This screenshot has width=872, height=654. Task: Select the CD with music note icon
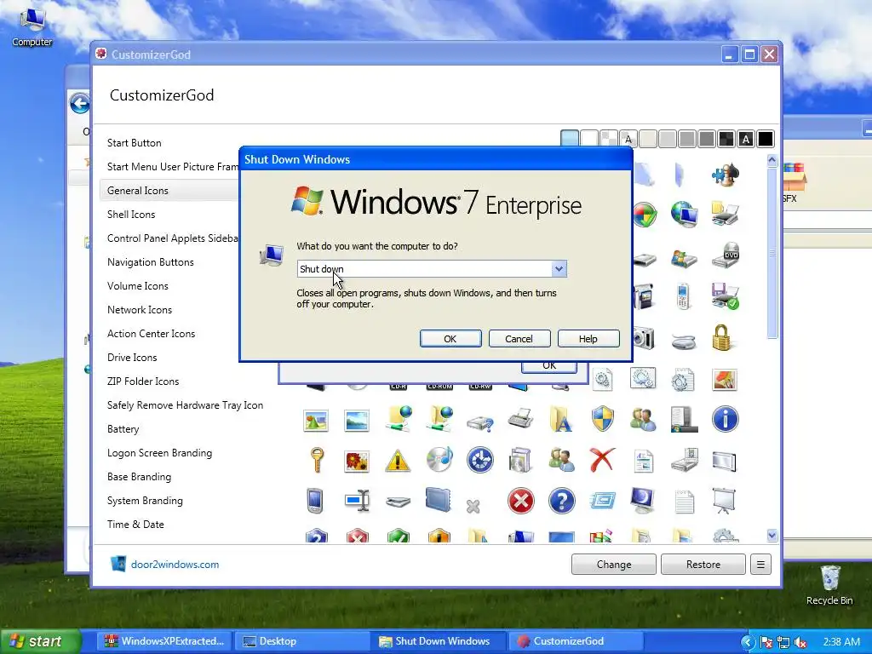[439, 460]
